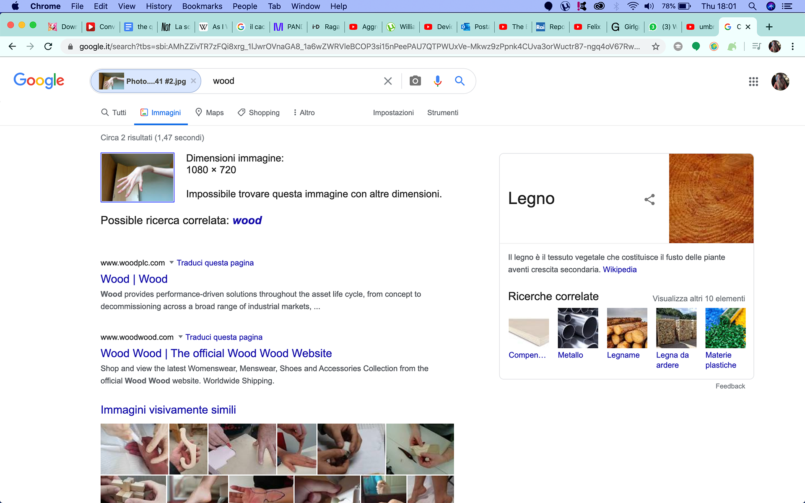Open the View menu in menu bar

coord(127,6)
